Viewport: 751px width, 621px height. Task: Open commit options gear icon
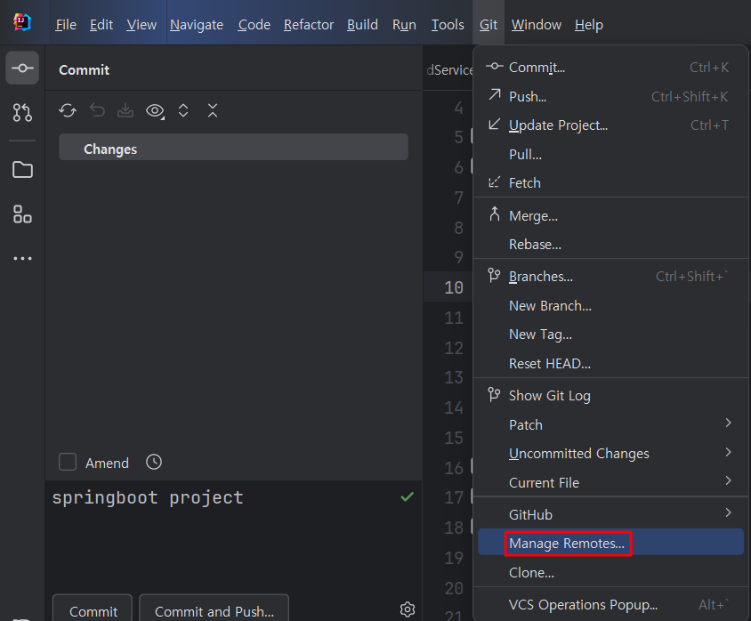pos(408,609)
